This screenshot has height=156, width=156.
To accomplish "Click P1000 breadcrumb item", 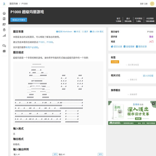I will 25,4.
